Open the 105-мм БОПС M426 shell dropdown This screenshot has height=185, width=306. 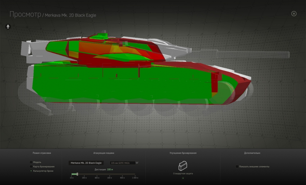pyautogui.click(x=124, y=163)
